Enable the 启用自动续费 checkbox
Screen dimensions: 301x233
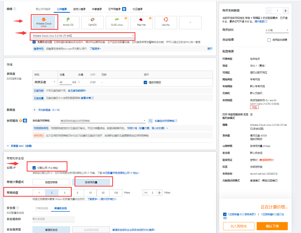tap(269, 40)
